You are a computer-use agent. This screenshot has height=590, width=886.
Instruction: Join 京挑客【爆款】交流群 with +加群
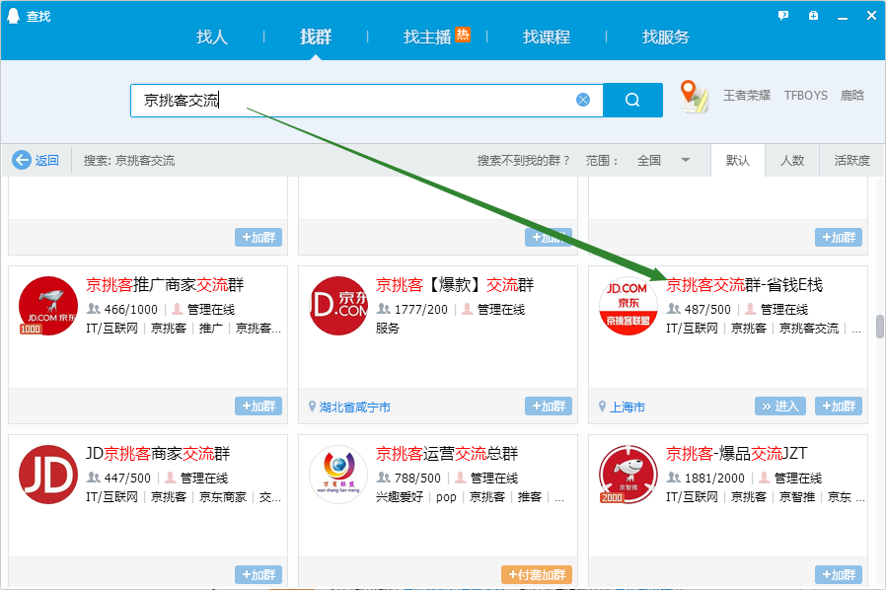[x=549, y=406]
